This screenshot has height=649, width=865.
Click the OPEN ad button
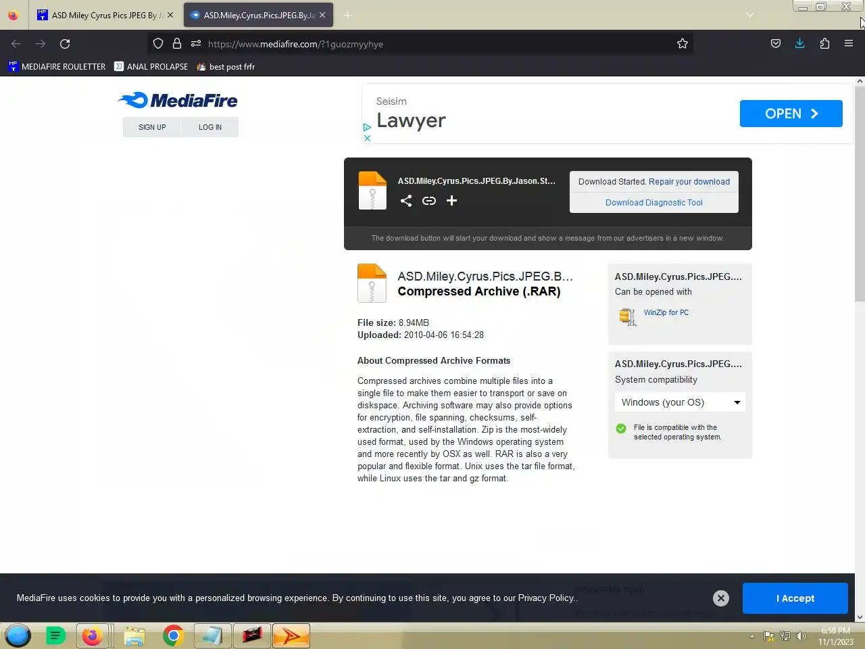coord(791,114)
